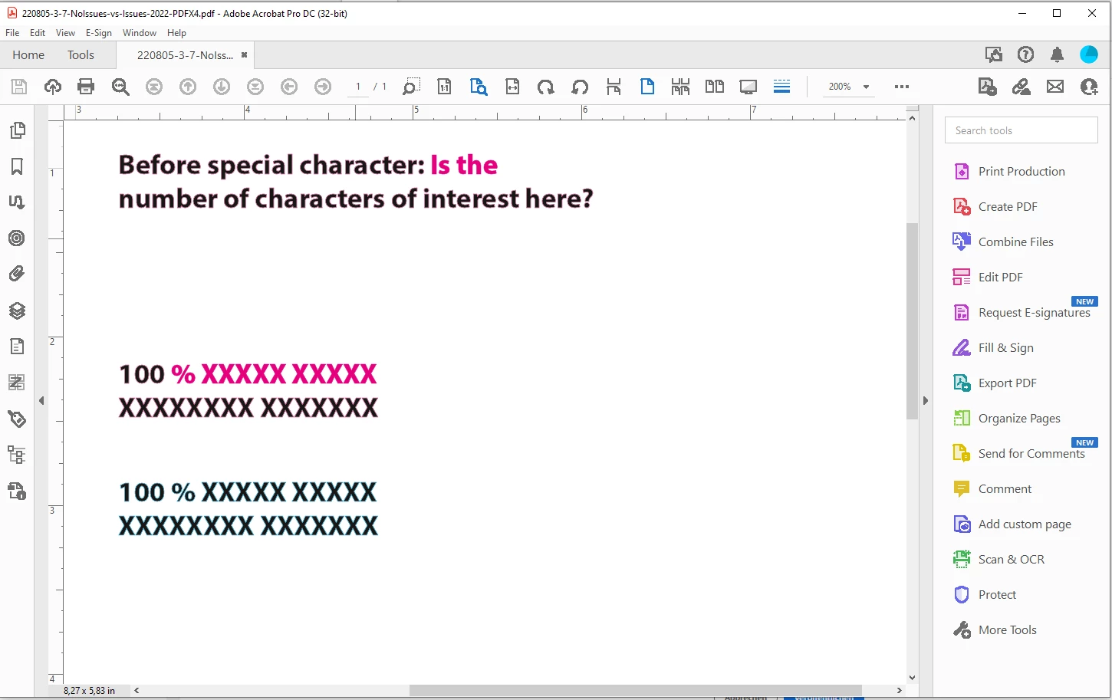Rotate view counterclockwise

[x=580, y=87]
